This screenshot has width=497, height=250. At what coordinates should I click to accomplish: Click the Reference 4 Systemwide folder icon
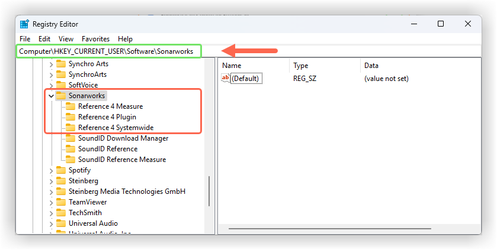pyautogui.click(x=70, y=128)
